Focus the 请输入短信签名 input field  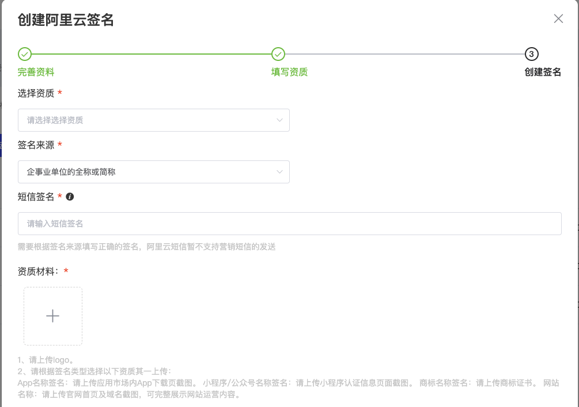[289, 224]
